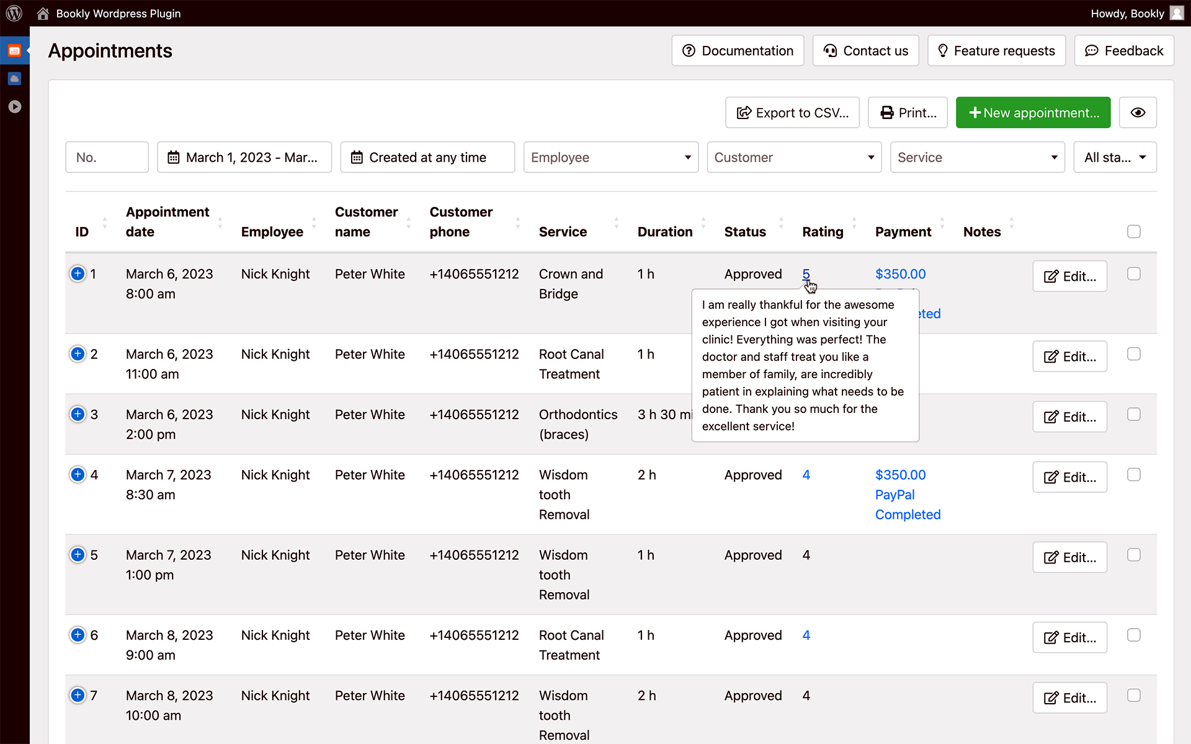Click the play icon in sidebar
Screen dimensions: 1191x744
14,107
